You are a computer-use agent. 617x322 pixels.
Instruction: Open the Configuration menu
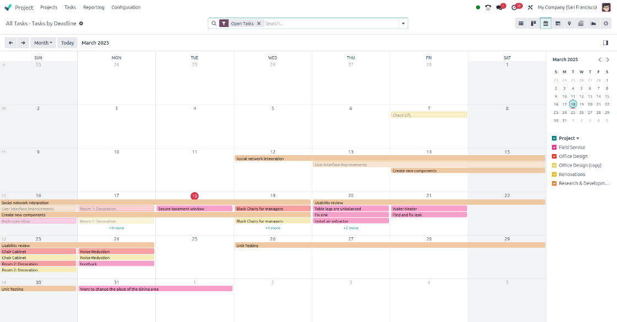(126, 8)
